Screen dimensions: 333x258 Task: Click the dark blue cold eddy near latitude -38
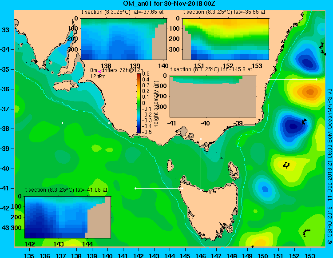[293, 126]
